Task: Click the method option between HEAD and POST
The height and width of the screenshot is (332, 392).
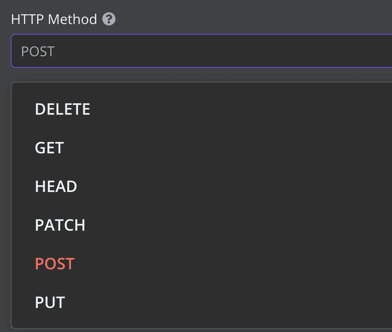Action: [x=60, y=225]
